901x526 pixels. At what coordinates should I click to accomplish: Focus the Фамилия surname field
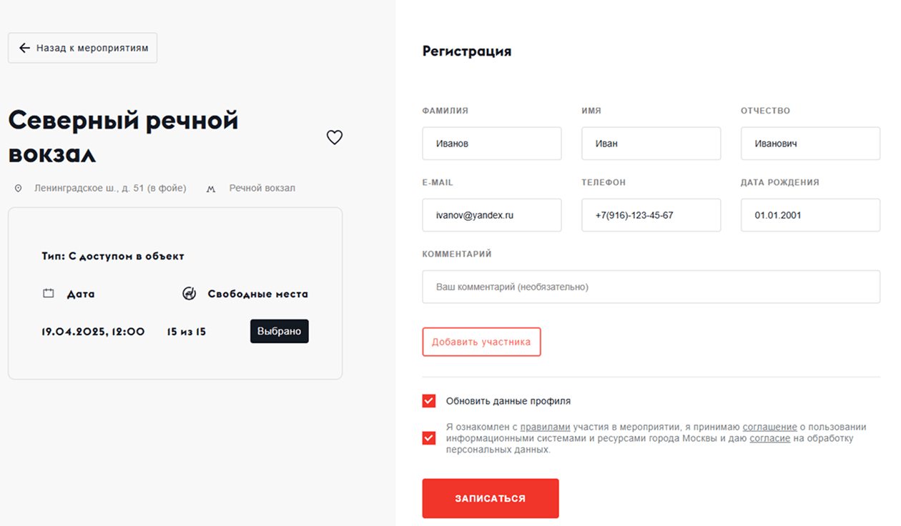pos(492,144)
